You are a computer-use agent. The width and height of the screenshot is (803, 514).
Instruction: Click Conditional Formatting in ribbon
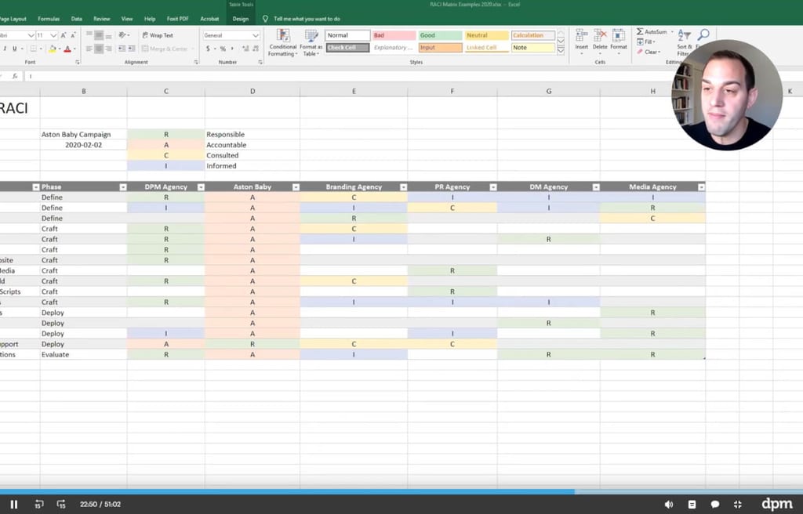(282, 42)
